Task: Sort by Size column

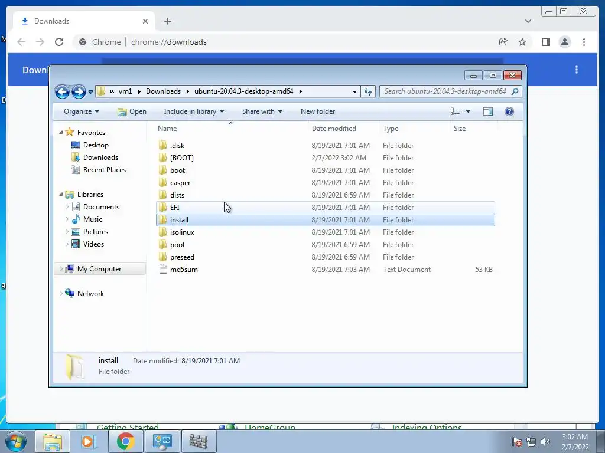Action: click(x=473, y=128)
